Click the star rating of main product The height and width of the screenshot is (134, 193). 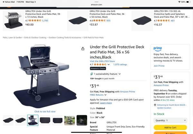point(100,64)
